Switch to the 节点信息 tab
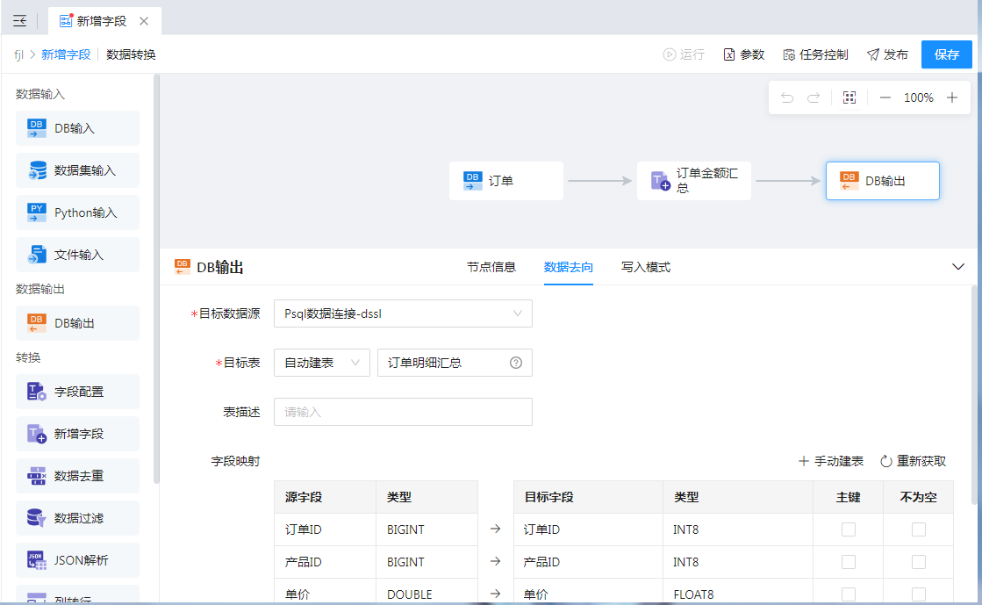 [491, 267]
